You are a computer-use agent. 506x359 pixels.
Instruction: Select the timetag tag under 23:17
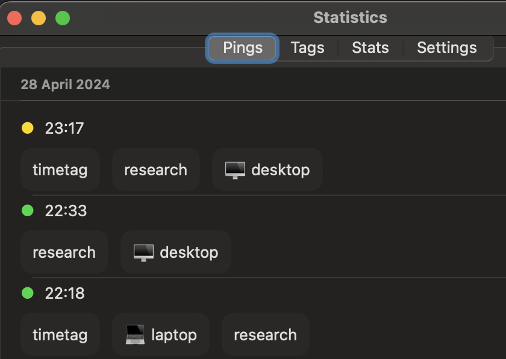(x=60, y=170)
